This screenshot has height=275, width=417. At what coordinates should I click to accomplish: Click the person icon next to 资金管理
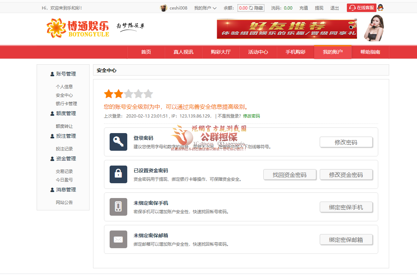click(x=52, y=159)
